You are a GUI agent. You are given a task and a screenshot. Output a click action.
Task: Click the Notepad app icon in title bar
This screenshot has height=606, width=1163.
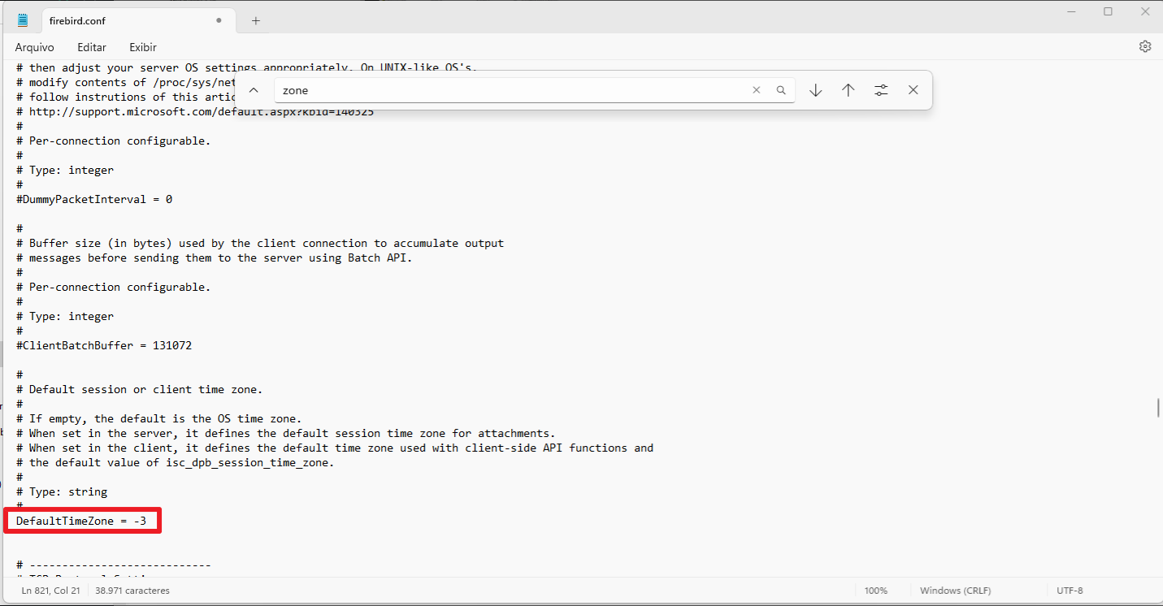coord(23,20)
